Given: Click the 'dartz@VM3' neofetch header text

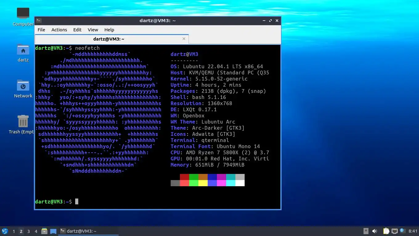Looking at the screenshot, I should click(185, 54).
